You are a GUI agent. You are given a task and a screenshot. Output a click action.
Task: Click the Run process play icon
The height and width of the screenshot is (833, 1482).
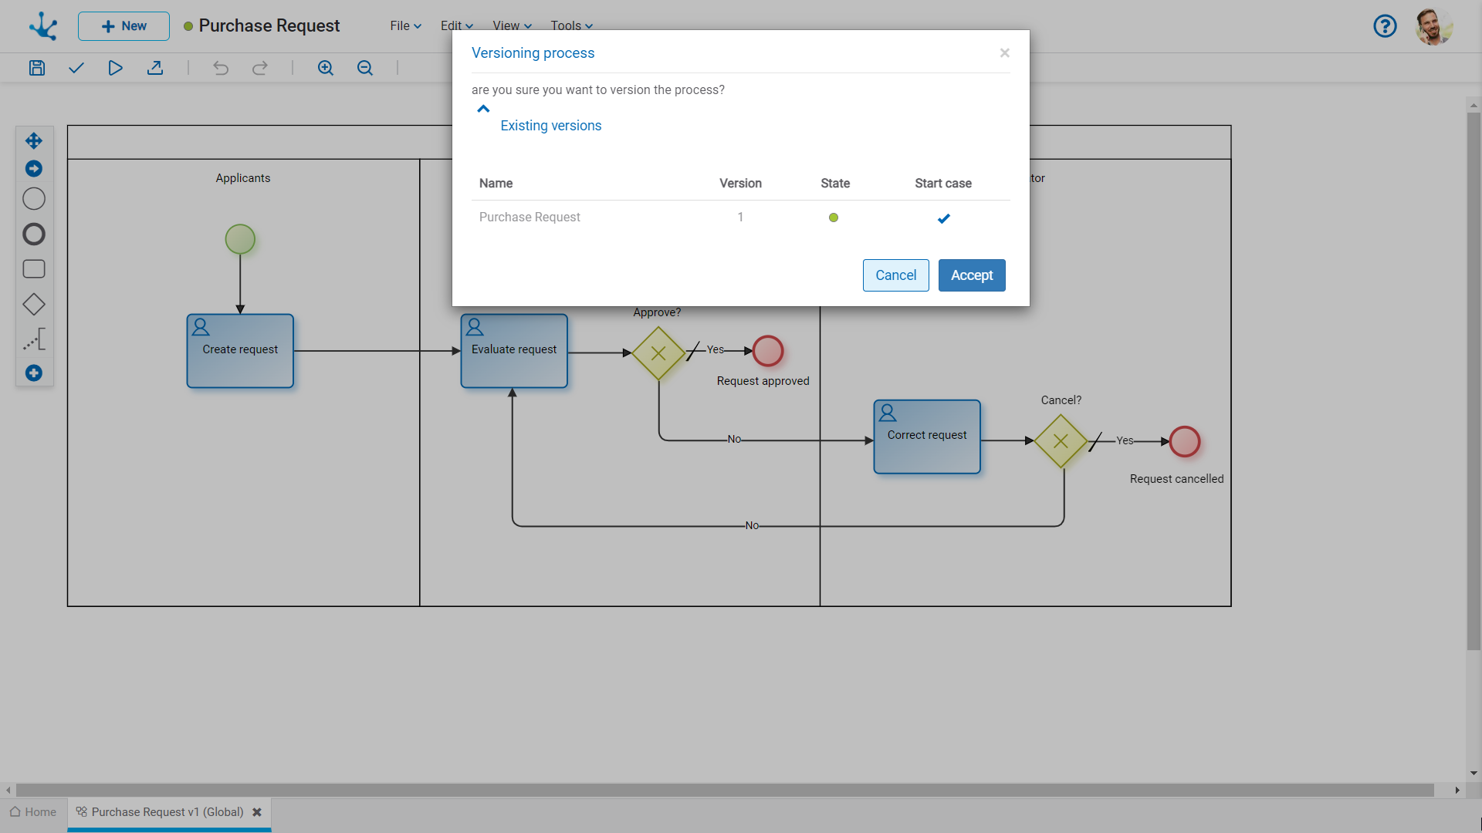(115, 68)
